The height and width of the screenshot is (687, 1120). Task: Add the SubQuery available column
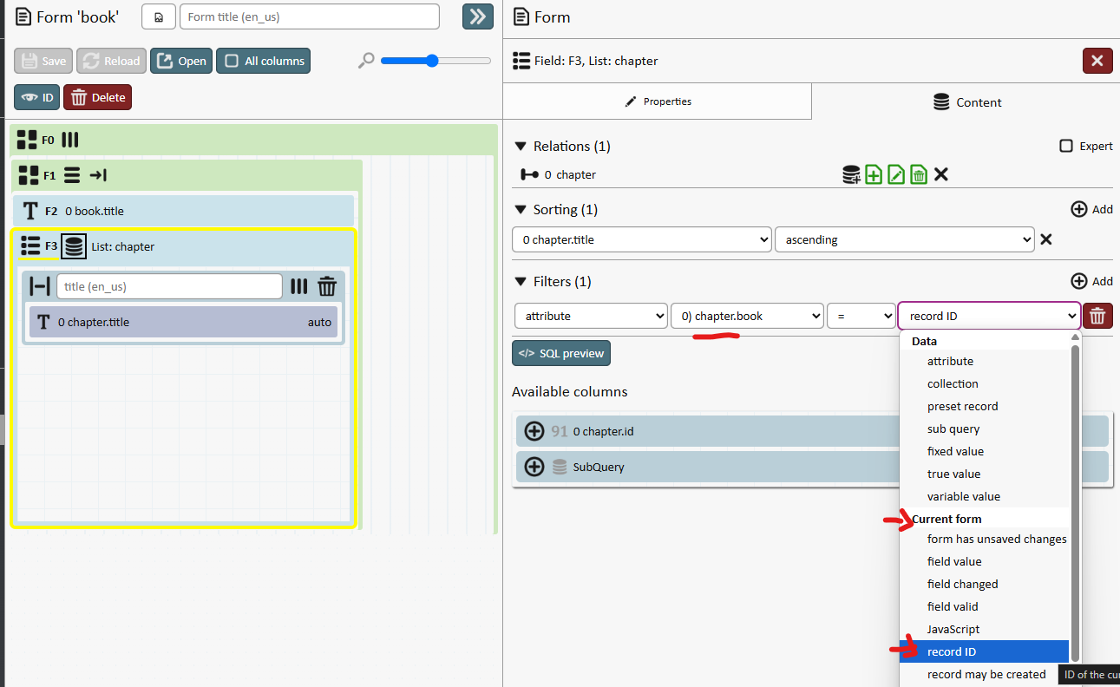click(x=534, y=467)
